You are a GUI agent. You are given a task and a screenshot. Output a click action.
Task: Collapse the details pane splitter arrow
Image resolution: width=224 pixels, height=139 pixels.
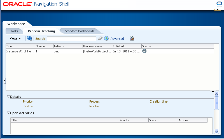click(x=213, y=91)
